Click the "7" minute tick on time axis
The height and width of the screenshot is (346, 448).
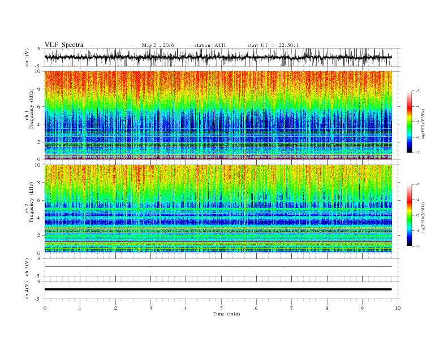coord(292,308)
